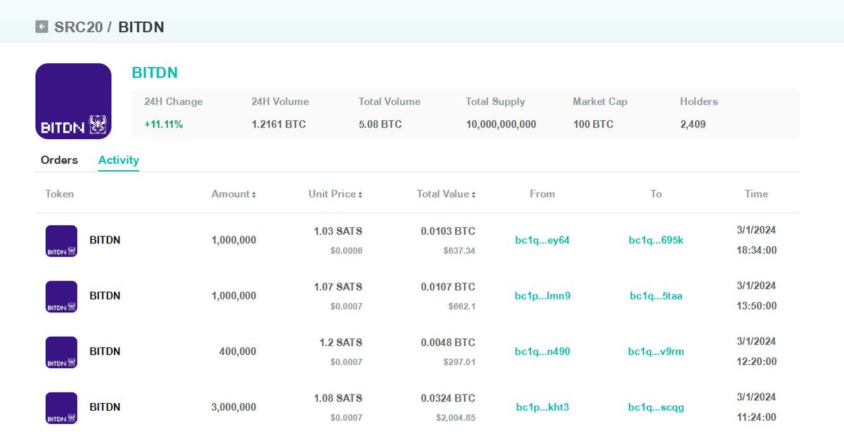Click the 11:24:00 timestamp

pyautogui.click(x=757, y=417)
